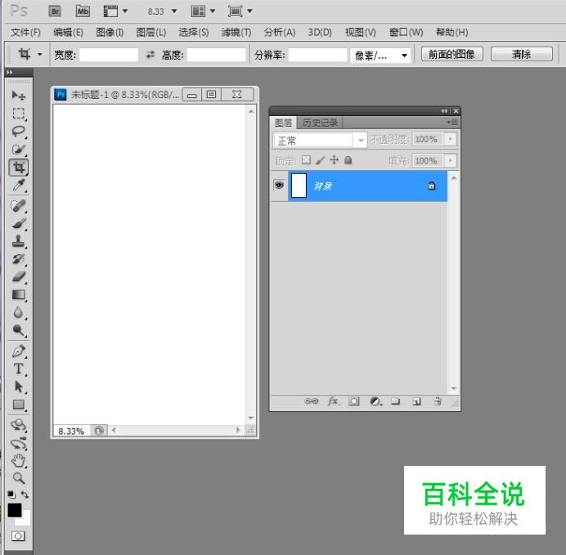Create a new group folder
Image resolution: width=566 pixels, height=555 pixels.
point(396,401)
